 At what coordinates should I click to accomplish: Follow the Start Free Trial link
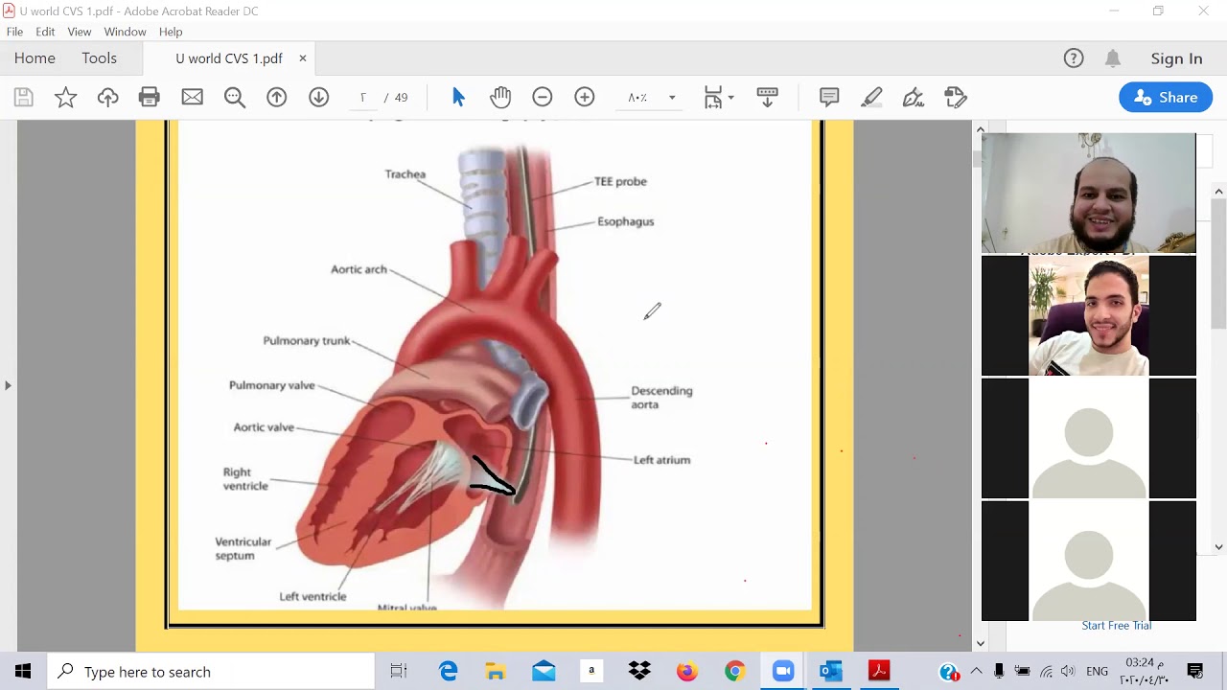pyautogui.click(x=1117, y=626)
